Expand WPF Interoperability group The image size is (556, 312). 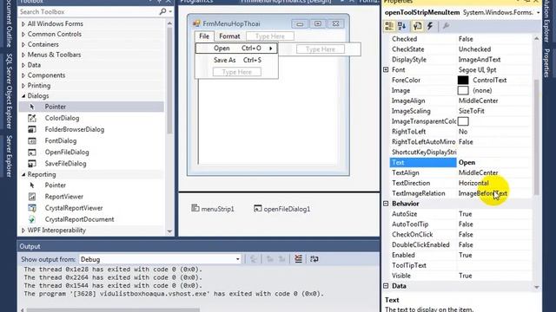[23, 230]
